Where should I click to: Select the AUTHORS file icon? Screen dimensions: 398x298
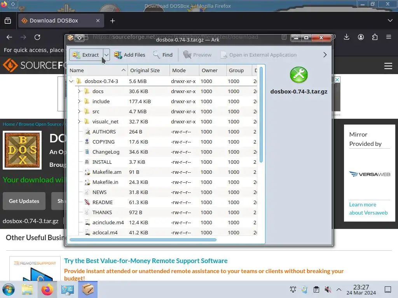pyautogui.click(x=87, y=132)
